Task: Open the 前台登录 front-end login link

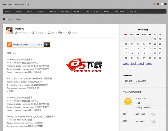Action: point(129,81)
